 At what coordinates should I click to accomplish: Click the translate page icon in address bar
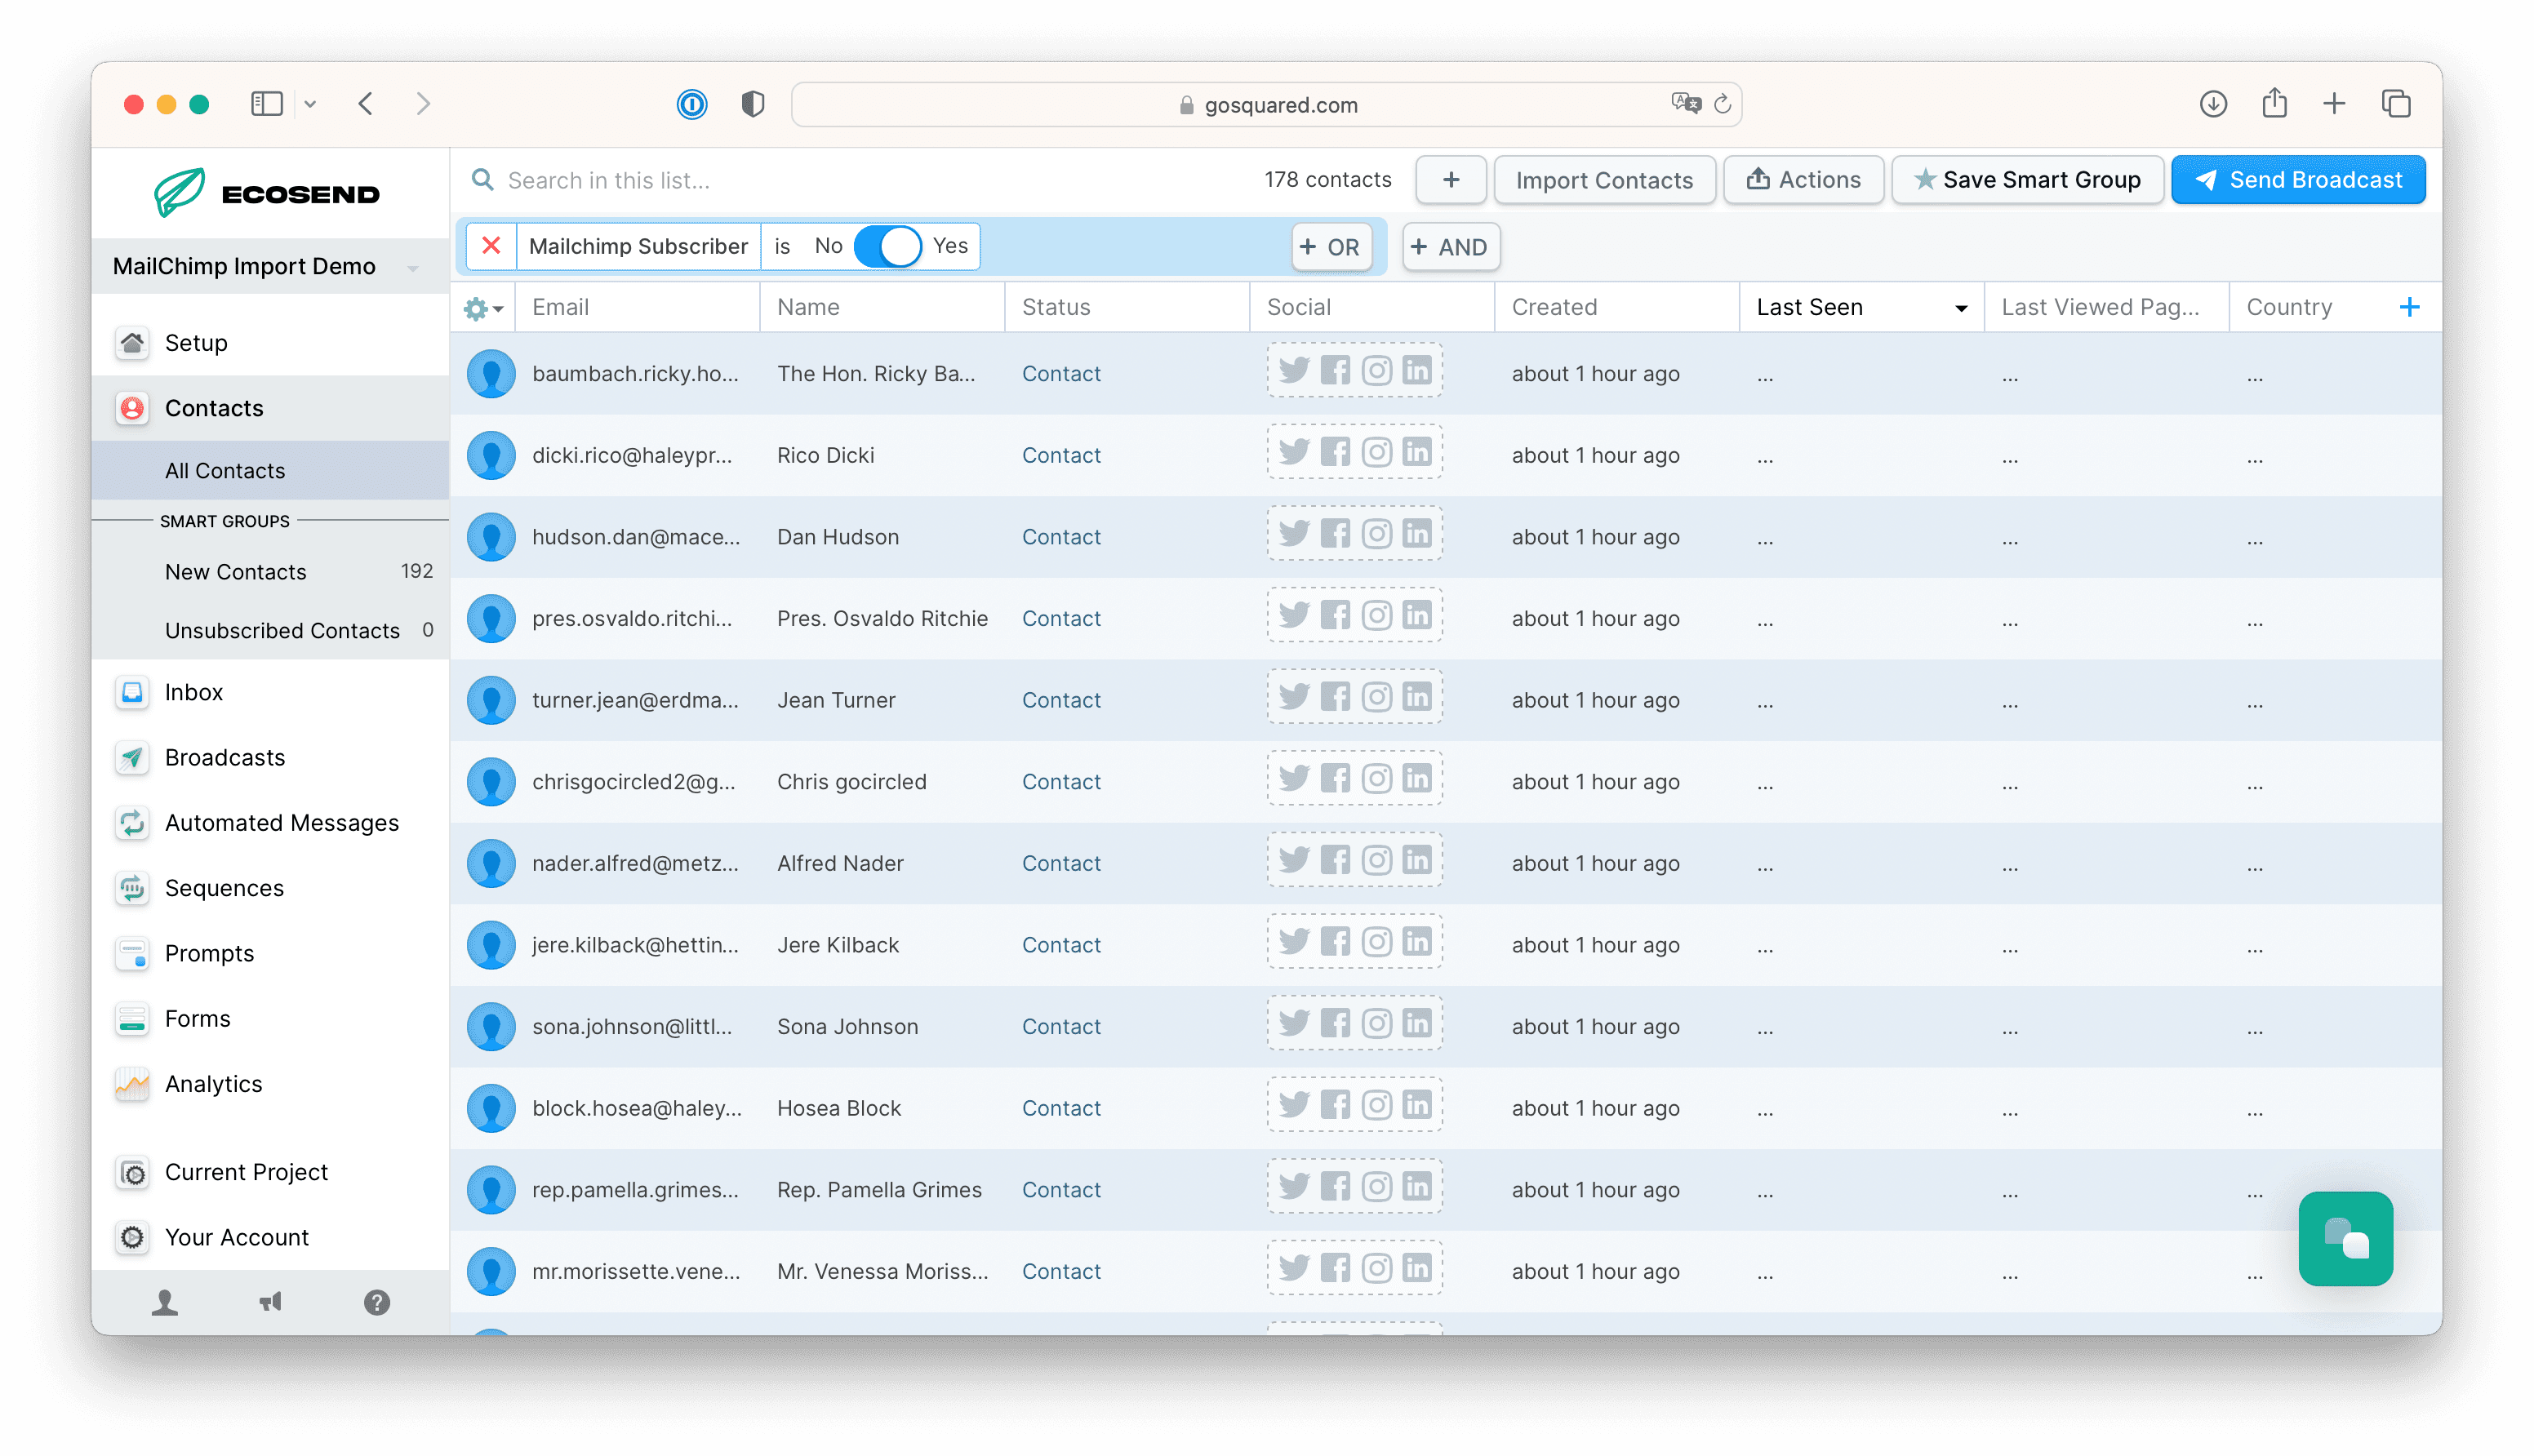[1685, 103]
